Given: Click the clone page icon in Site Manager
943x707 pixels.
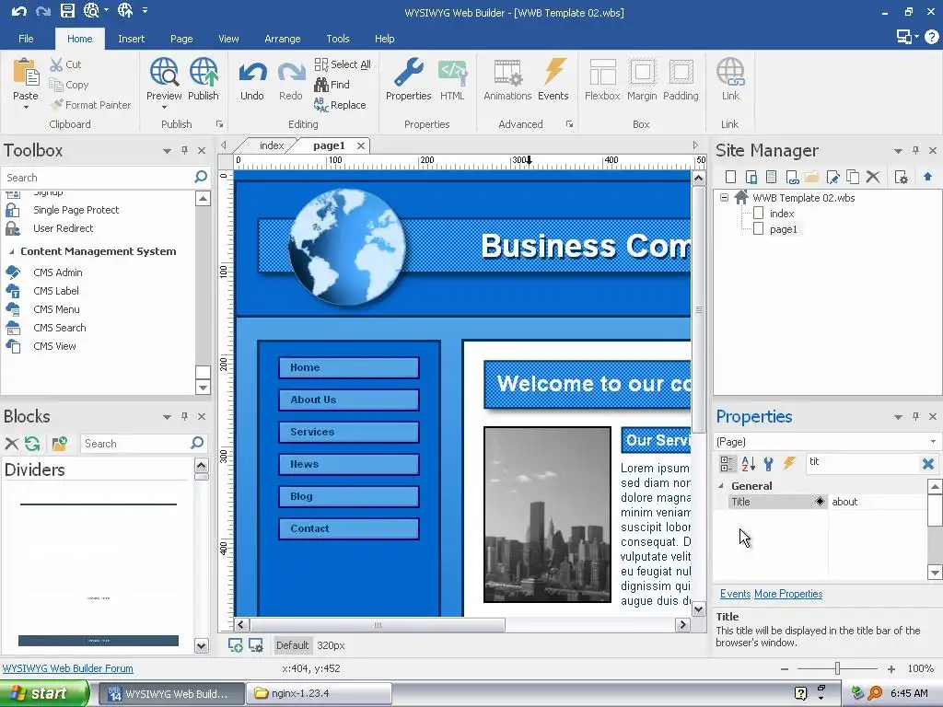Looking at the screenshot, I should tap(853, 177).
